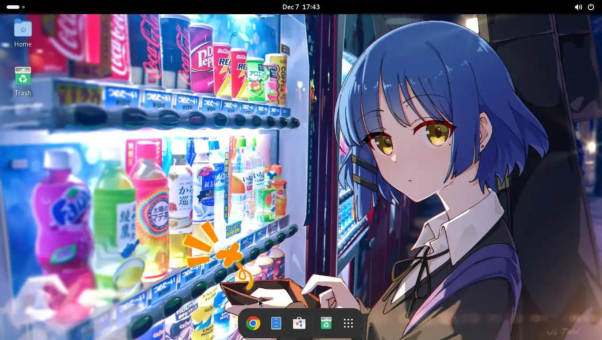Launch Google Chrome from the dock
Viewport: 602px width, 340px height.
coord(253,324)
